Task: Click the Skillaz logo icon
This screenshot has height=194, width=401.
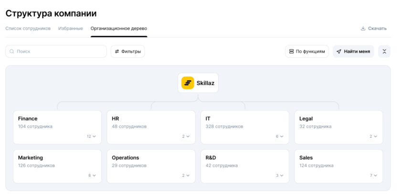Action: 188,83
